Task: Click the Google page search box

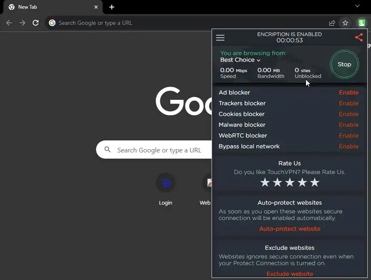Action: point(154,150)
